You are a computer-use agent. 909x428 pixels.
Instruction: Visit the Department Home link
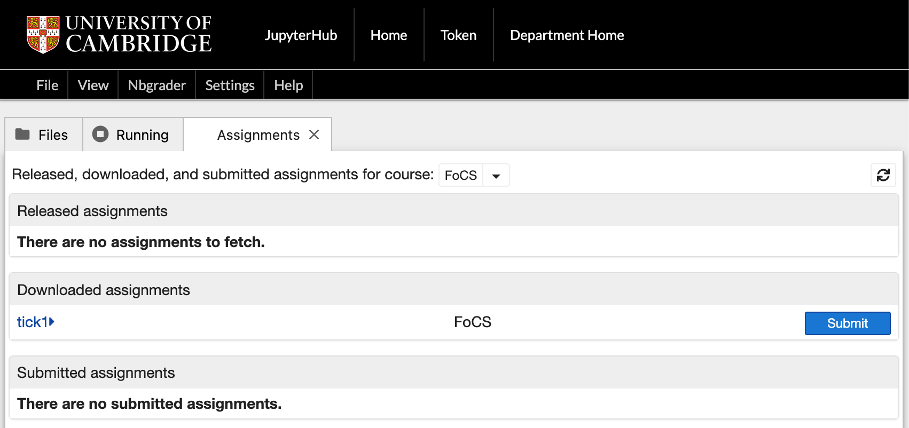[567, 35]
